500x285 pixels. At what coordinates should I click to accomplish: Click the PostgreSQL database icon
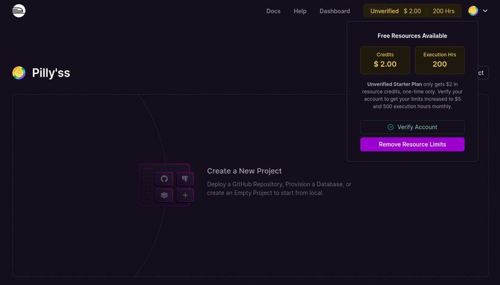[185, 179]
